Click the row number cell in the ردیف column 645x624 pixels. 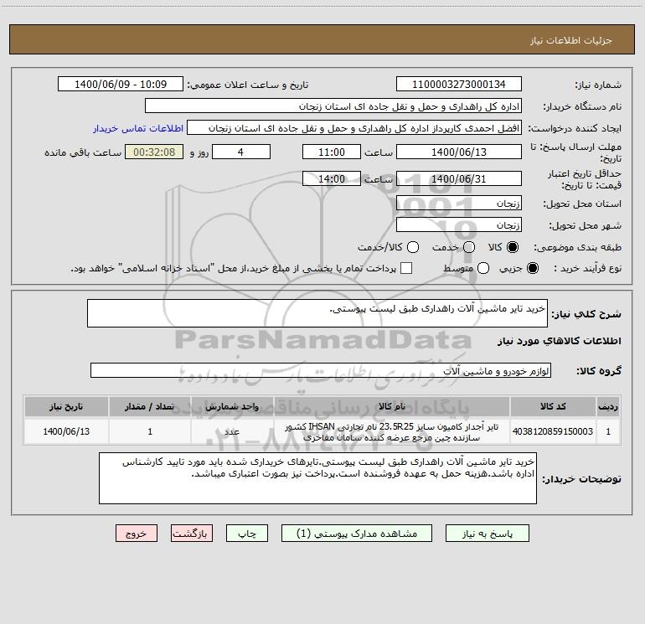608,431
